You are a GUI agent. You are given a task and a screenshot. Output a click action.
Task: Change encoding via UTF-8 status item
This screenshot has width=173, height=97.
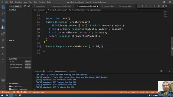(142, 92)
